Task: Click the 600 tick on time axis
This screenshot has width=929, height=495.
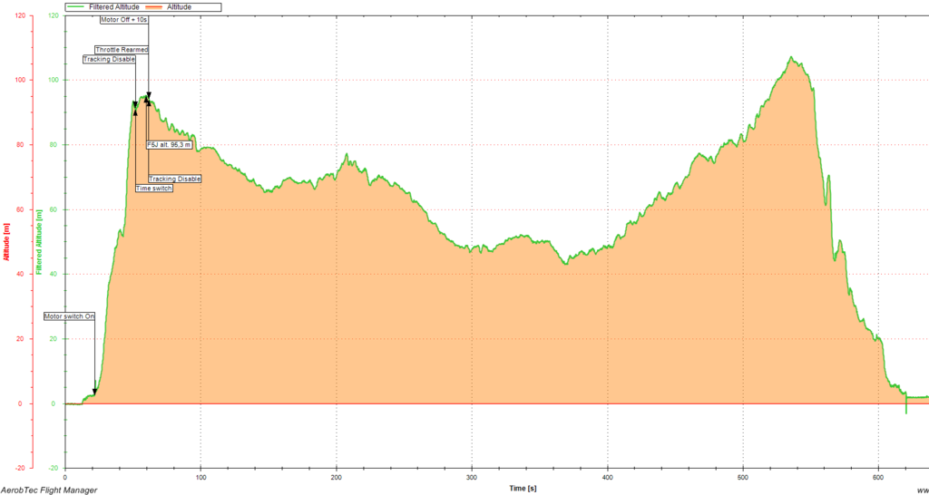Action: (x=879, y=476)
